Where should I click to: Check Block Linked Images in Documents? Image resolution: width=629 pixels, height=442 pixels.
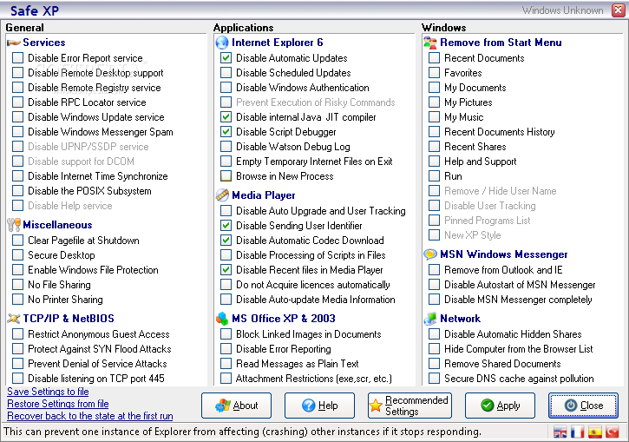click(x=226, y=334)
